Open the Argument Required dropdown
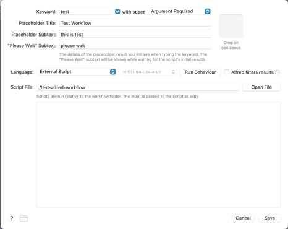Screen dimensions: 288x229 [180, 11]
